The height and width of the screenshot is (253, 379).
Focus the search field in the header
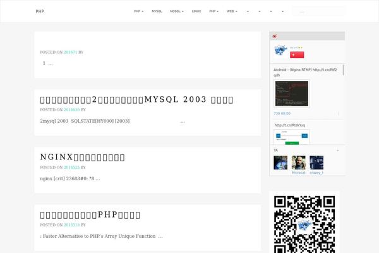(x=318, y=11)
